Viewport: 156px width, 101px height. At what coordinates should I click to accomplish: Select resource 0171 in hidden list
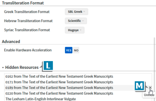[x=59, y=82]
